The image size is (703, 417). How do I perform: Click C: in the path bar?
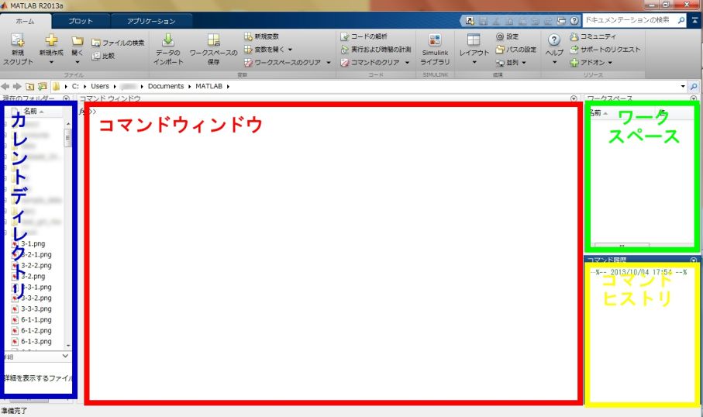click(x=75, y=86)
